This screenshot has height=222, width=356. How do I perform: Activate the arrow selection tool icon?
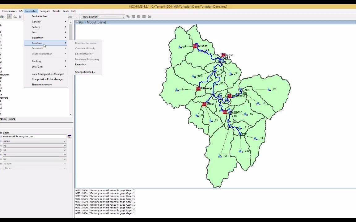pyautogui.click(x=9, y=17)
